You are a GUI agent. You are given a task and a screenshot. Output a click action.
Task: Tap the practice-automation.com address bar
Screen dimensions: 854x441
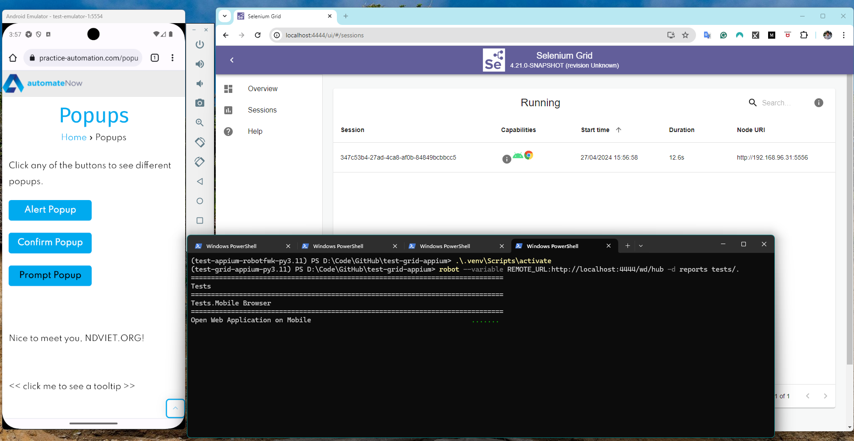83,58
